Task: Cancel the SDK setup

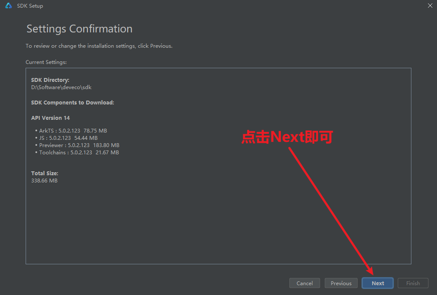Action: click(304, 283)
